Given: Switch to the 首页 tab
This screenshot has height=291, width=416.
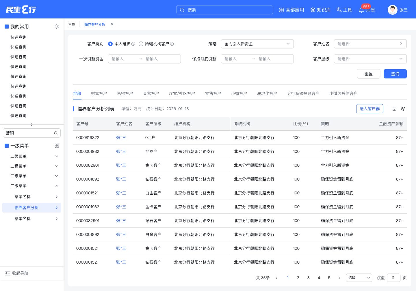Looking at the screenshot, I should [x=72, y=25].
